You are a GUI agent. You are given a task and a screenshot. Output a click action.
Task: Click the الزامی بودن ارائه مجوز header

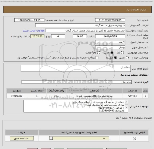(134, 133)
